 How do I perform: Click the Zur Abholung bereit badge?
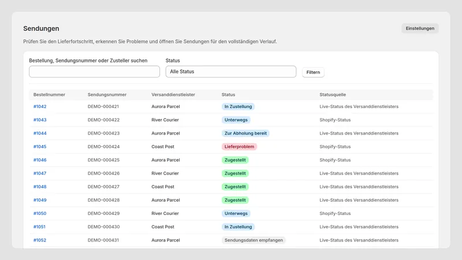point(245,133)
